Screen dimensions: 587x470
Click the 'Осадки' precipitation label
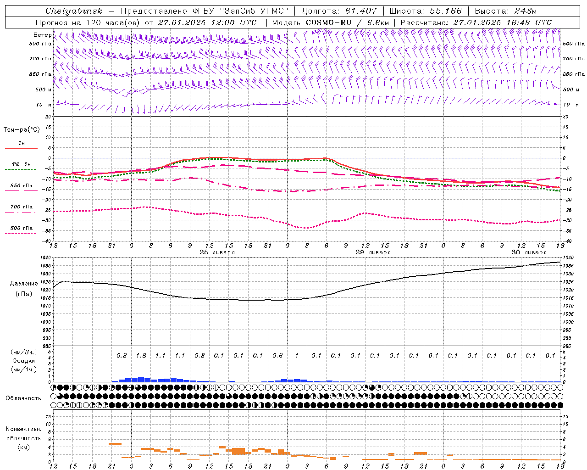click(24, 361)
